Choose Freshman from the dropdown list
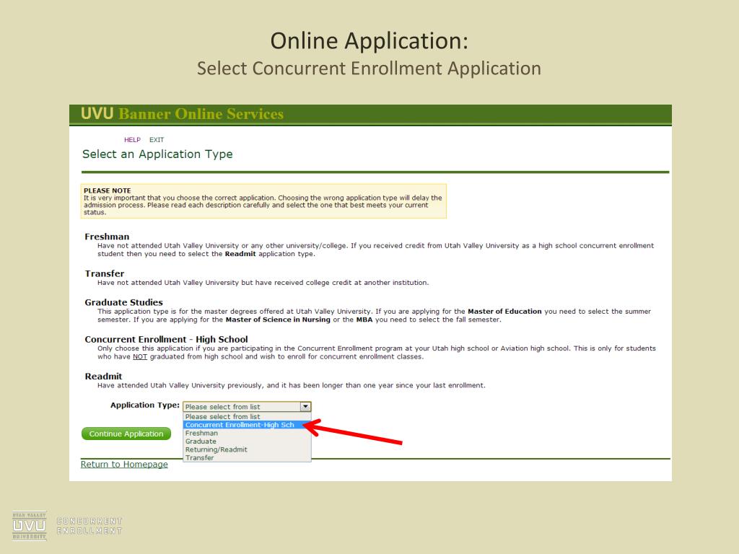This screenshot has height=554, width=739. click(247, 434)
